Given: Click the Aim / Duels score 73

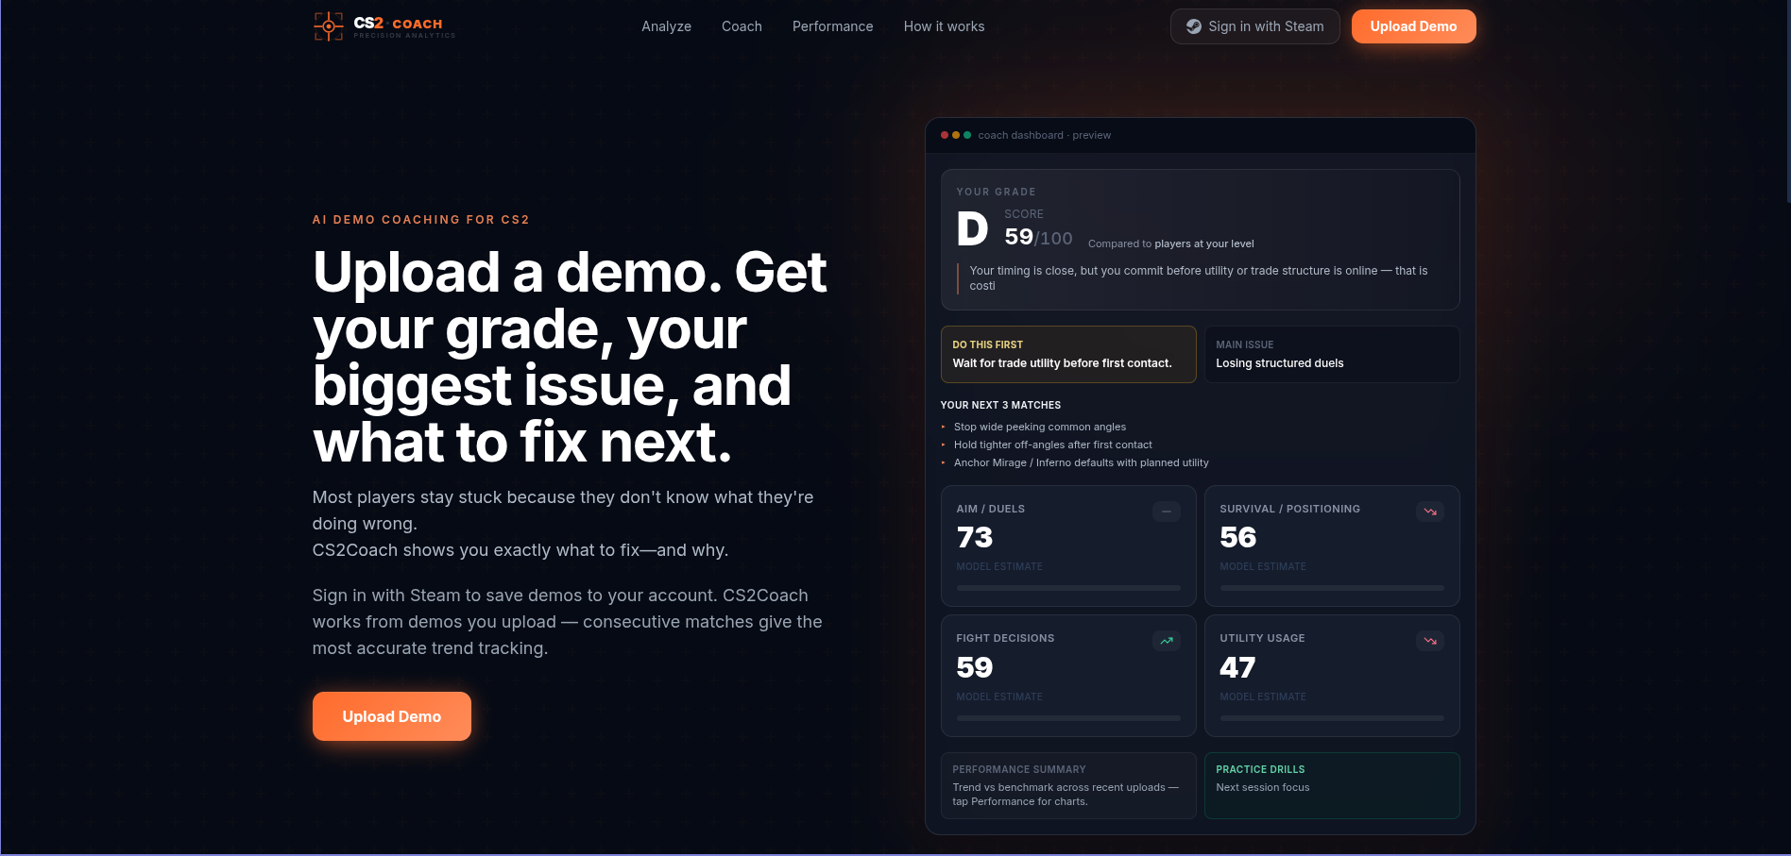Looking at the screenshot, I should (x=975, y=537).
